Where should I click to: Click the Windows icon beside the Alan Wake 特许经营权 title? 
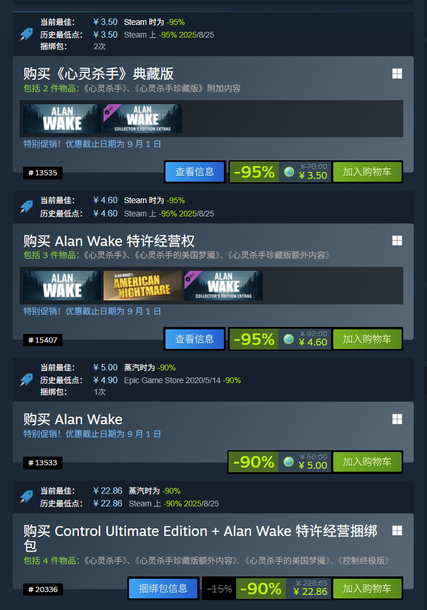(x=397, y=241)
